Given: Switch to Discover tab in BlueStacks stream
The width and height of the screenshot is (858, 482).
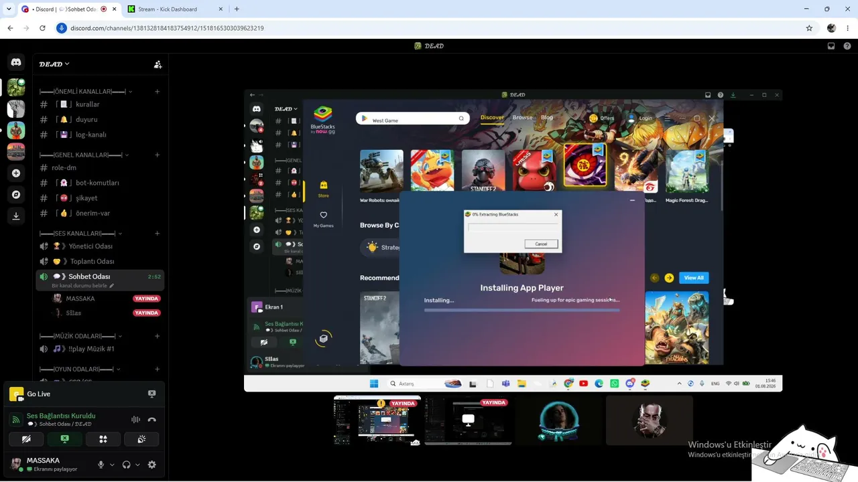Looking at the screenshot, I should [x=492, y=118].
